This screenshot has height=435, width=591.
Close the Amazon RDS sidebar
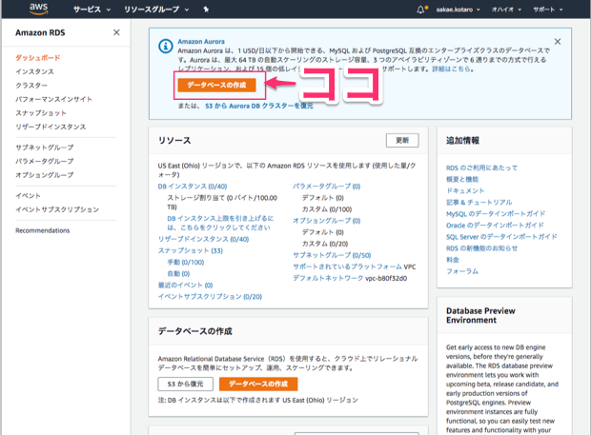(x=116, y=32)
